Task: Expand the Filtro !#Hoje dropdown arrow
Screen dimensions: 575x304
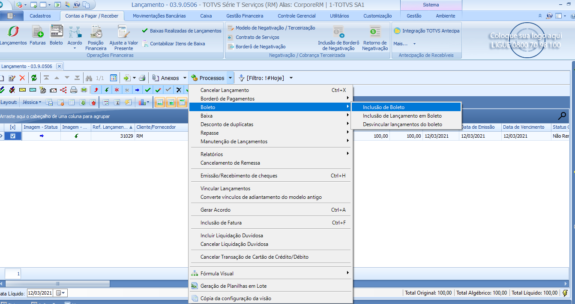Action: [x=291, y=78]
